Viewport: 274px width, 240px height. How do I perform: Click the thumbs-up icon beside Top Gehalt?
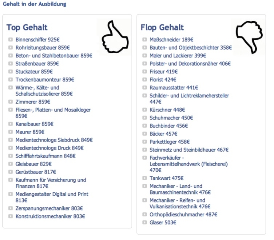(x=115, y=37)
